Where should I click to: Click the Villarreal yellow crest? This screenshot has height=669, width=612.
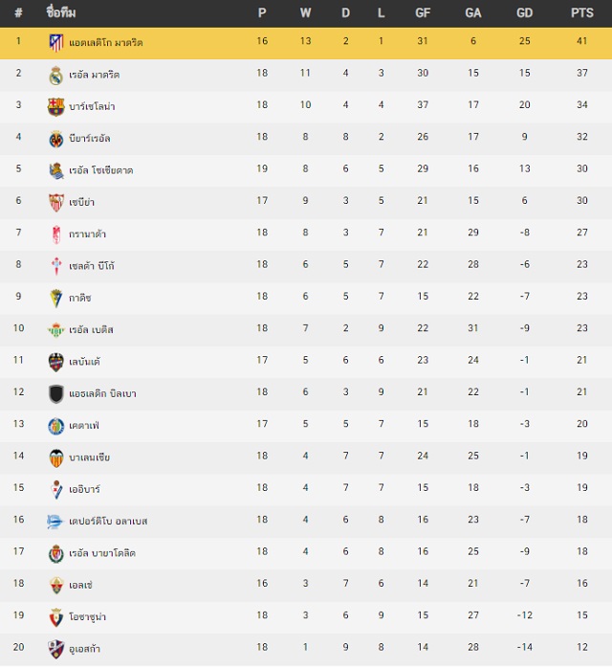coord(55,139)
